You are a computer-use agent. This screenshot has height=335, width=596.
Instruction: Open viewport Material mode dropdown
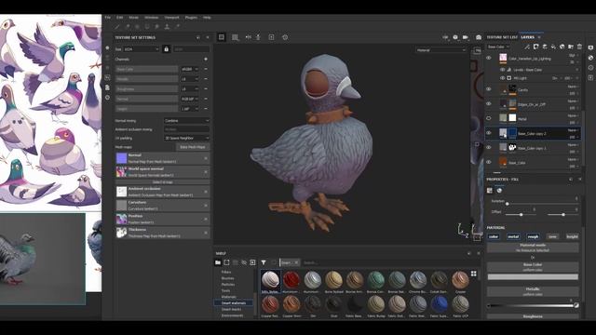[440, 50]
